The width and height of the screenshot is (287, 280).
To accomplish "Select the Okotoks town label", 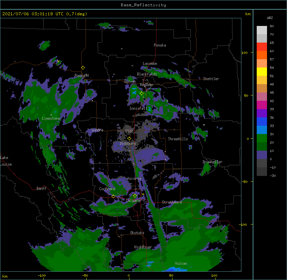I will (x=137, y=233).
